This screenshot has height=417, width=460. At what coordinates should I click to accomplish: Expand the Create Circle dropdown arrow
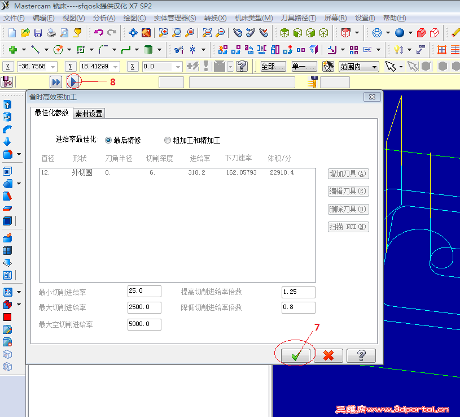[x=69, y=50]
